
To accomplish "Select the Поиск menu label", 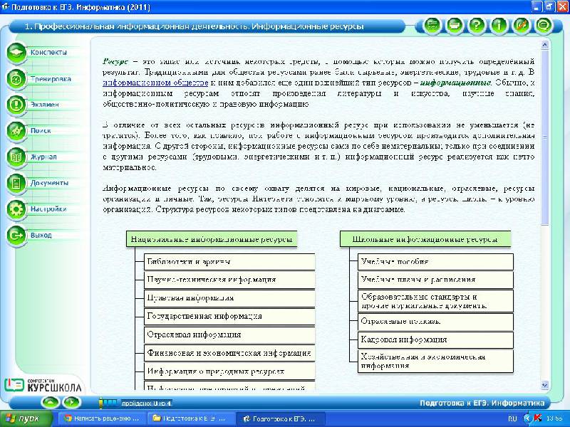I will [41, 131].
